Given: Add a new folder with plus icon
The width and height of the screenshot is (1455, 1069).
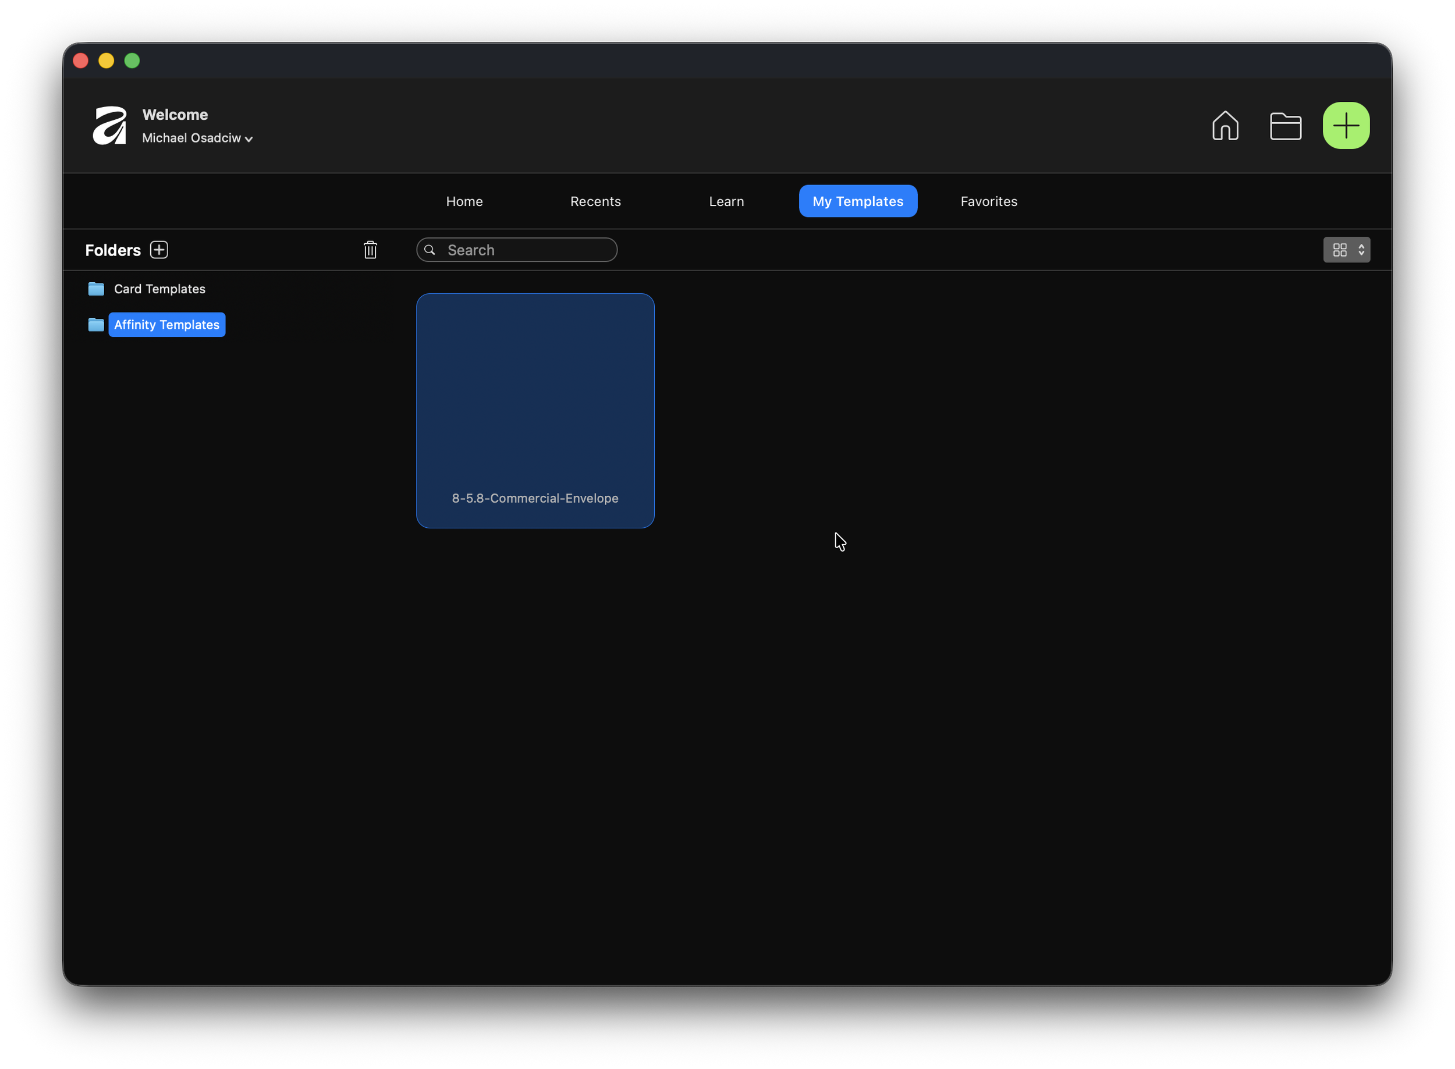Looking at the screenshot, I should 158,250.
